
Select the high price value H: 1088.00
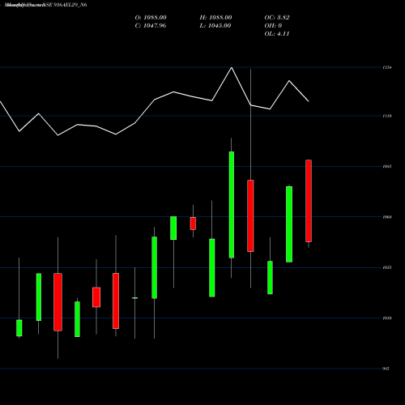point(215,18)
